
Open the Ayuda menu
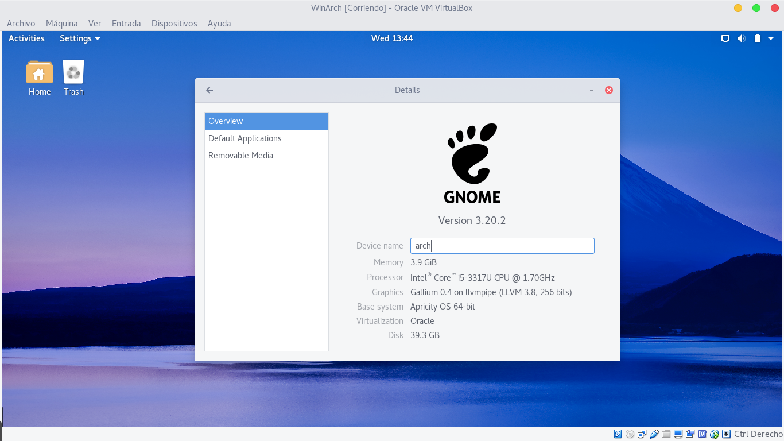[219, 24]
